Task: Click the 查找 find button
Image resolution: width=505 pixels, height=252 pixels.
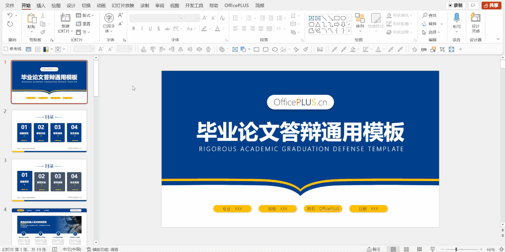Action: point(430,15)
